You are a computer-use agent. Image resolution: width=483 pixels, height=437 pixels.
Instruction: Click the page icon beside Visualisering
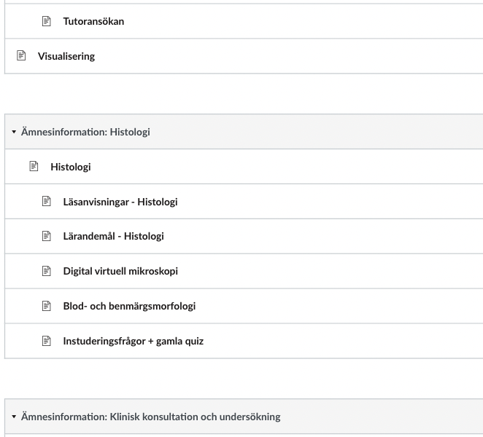click(x=21, y=55)
